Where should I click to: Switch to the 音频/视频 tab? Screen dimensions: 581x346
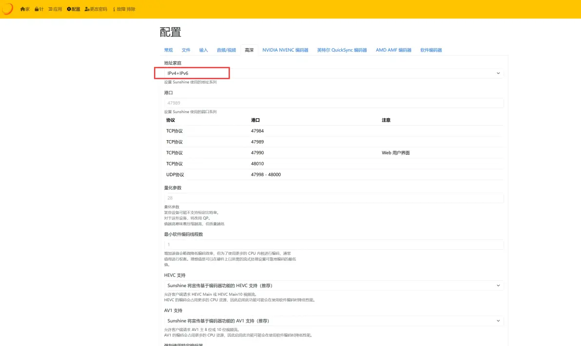click(x=226, y=50)
